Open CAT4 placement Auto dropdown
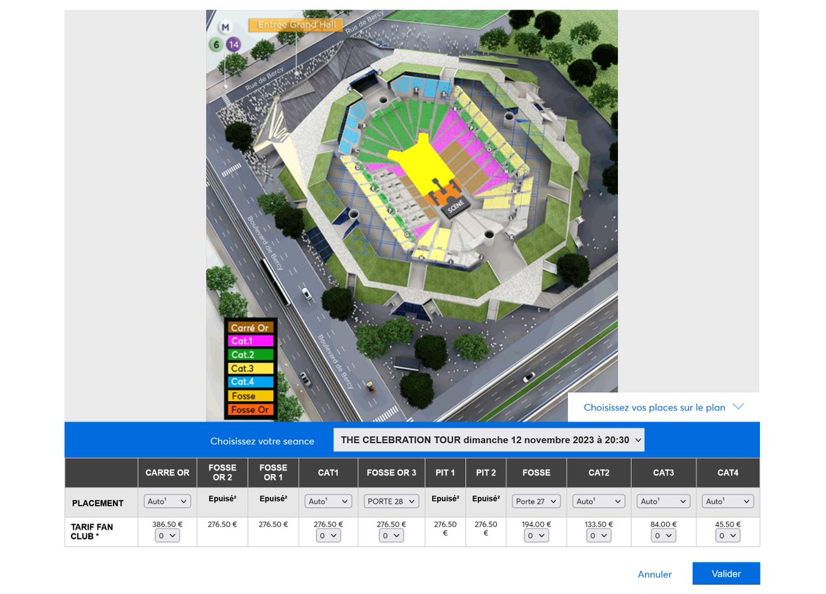This screenshot has height=594, width=826. [x=728, y=502]
